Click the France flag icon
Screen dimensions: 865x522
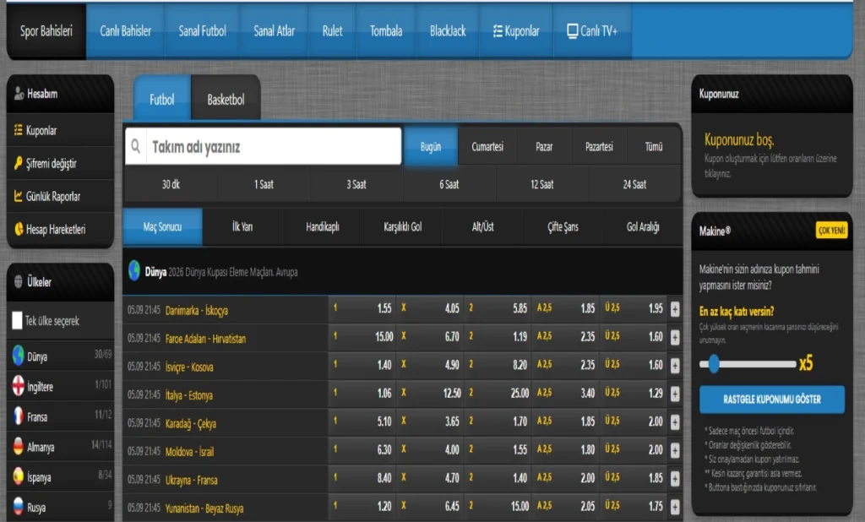(x=18, y=416)
